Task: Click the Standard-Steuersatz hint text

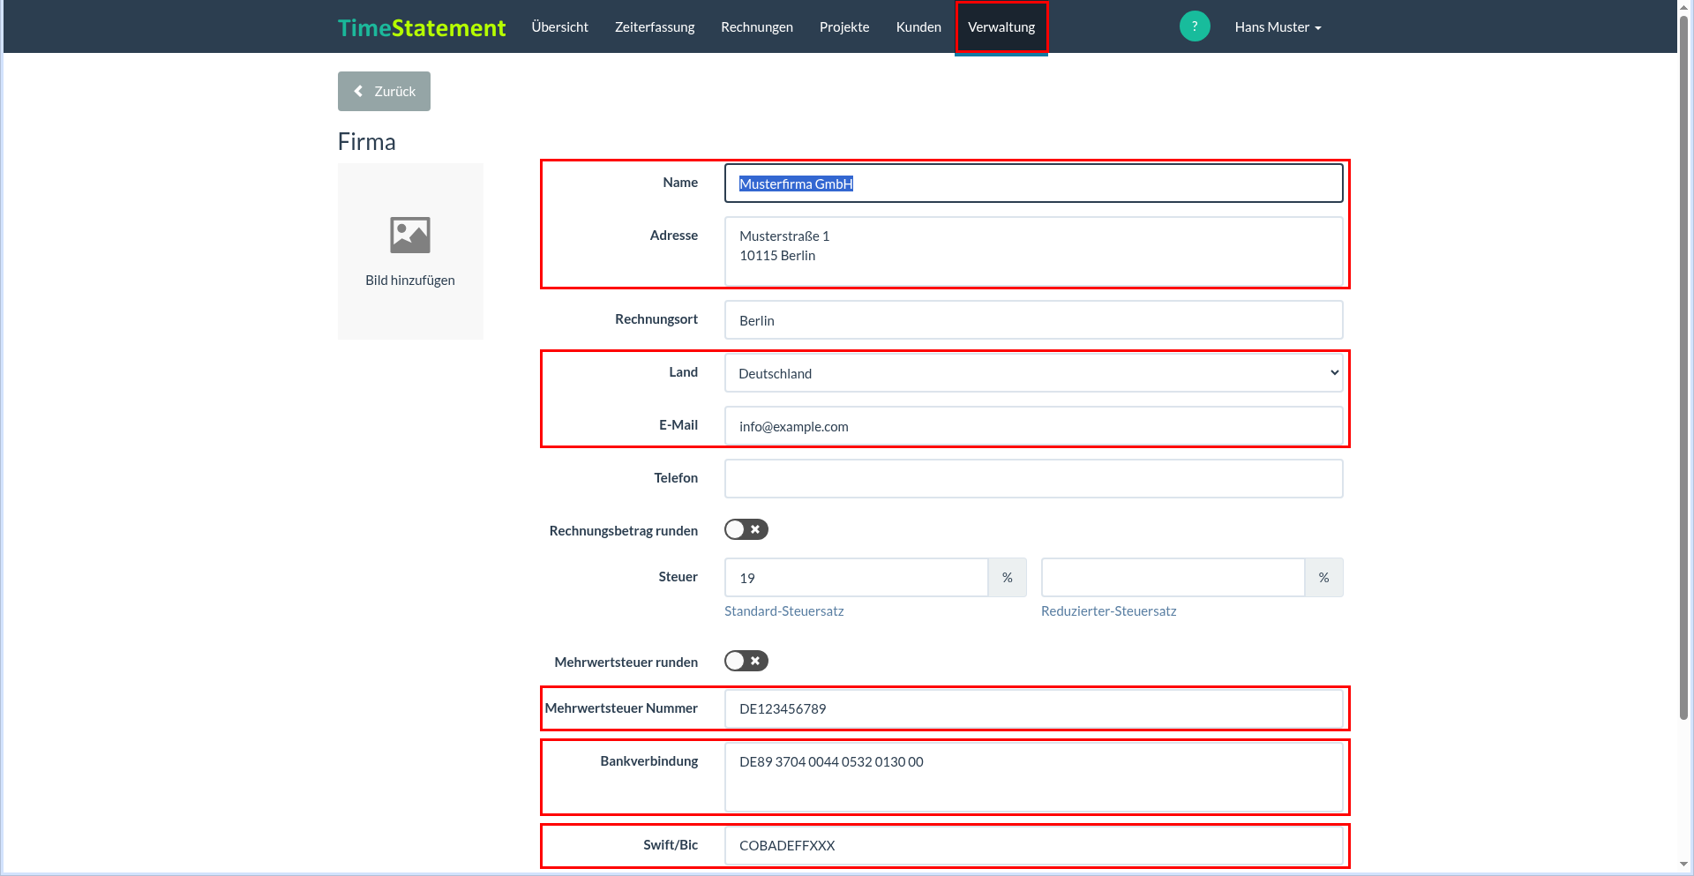Action: pos(783,611)
